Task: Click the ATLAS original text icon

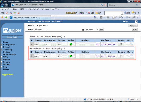Action: click(97, 13)
